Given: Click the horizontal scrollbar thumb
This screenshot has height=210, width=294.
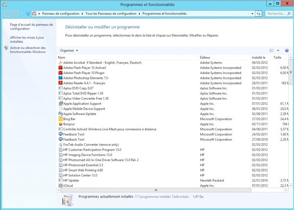Looking at the screenshot, I should click(156, 190).
